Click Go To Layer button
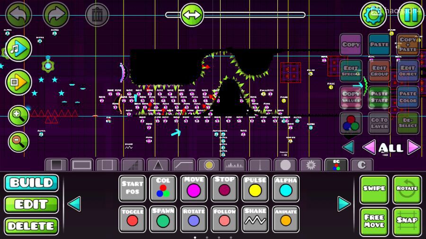This screenshot has height=239, width=426. pyautogui.click(x=379, y=123)
